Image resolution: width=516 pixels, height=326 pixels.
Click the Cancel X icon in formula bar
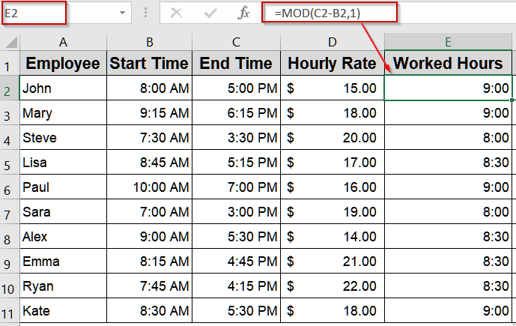[x=177, y=13]
